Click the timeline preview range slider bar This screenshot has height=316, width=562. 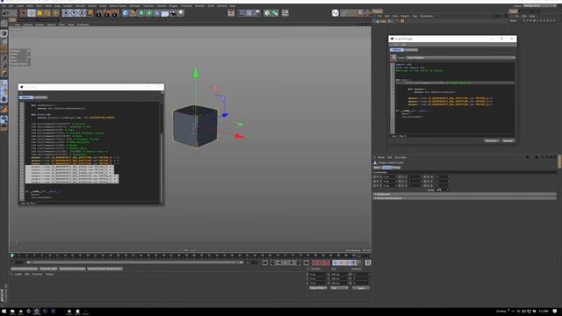134,262
